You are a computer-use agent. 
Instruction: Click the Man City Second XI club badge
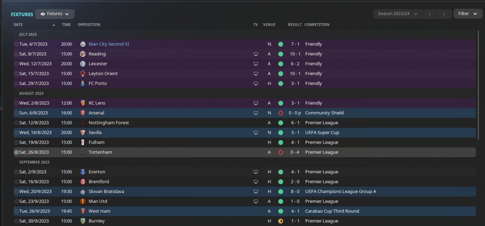83,44
